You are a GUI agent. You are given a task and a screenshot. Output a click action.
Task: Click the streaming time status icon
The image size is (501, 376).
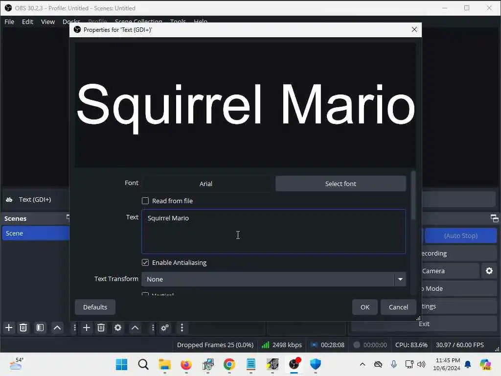[x=314, y=345]
